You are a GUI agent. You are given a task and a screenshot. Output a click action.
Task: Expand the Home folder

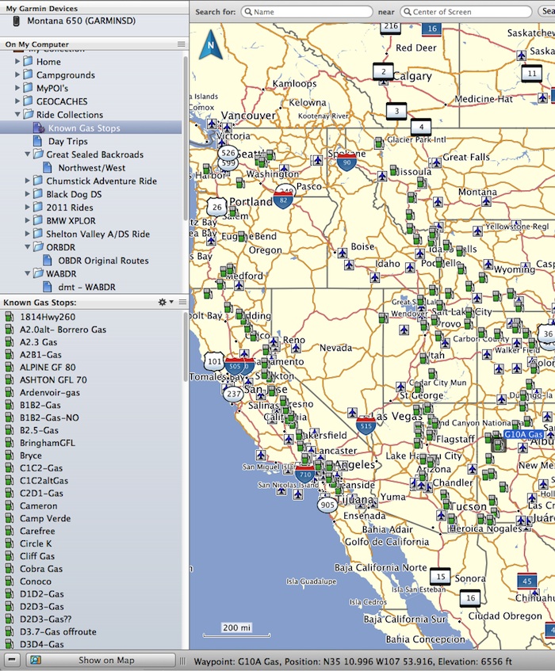tap(17, 62)
